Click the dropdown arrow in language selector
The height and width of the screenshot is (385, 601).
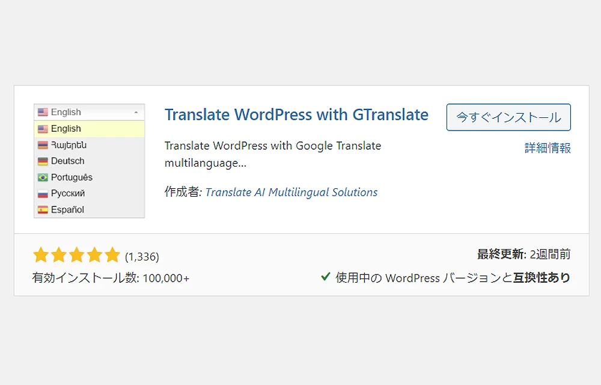point(136,112)
